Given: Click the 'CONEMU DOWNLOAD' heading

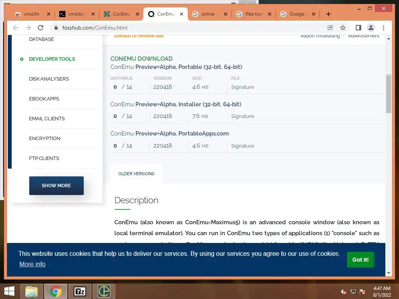Looking at the screenshot, I should point(141,59).
